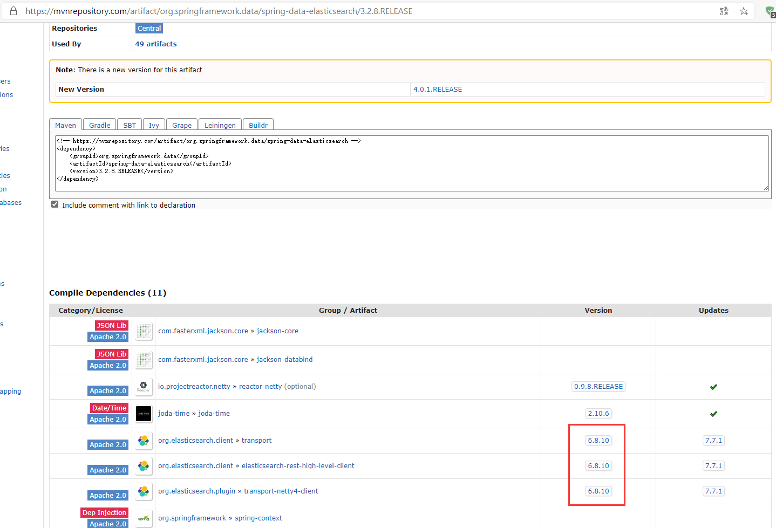
Task: Click the Joda-Time logo icon
Action: [144, 413]
